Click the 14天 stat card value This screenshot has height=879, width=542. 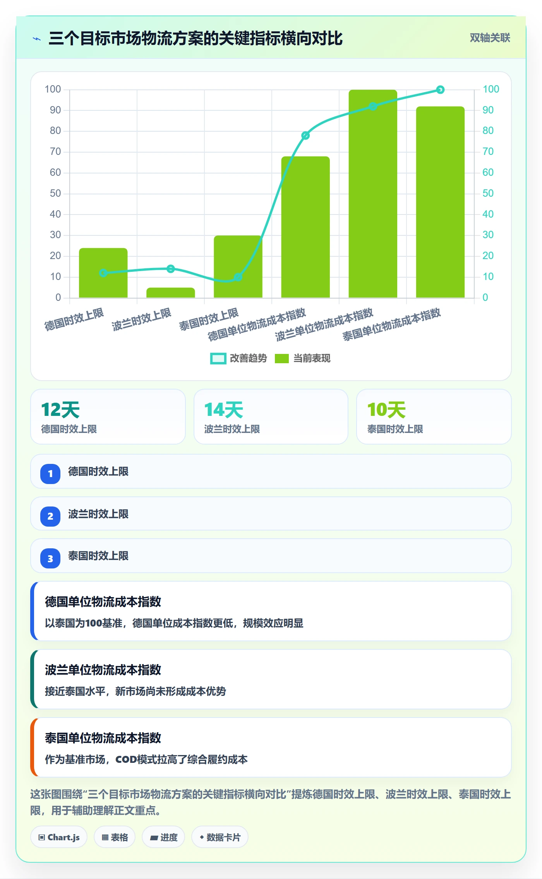(x=224, y=410)
